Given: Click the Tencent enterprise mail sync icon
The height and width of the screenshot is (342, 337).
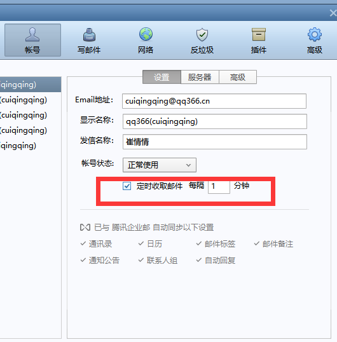Looking at the screenshot, I should tap(85, 228).
